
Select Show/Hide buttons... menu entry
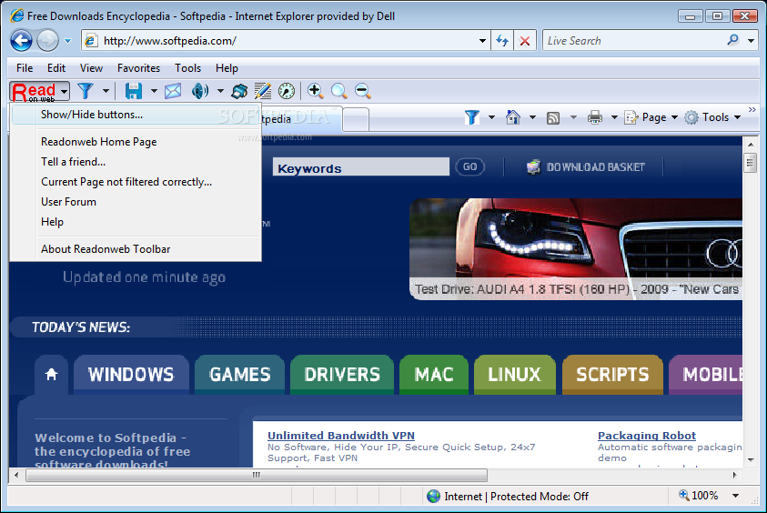[136, 115]
